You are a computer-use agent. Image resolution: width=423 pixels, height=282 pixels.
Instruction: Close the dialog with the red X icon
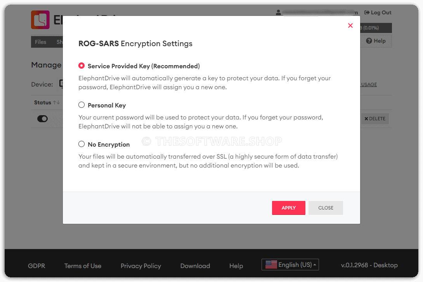click(x=350, y=26)
